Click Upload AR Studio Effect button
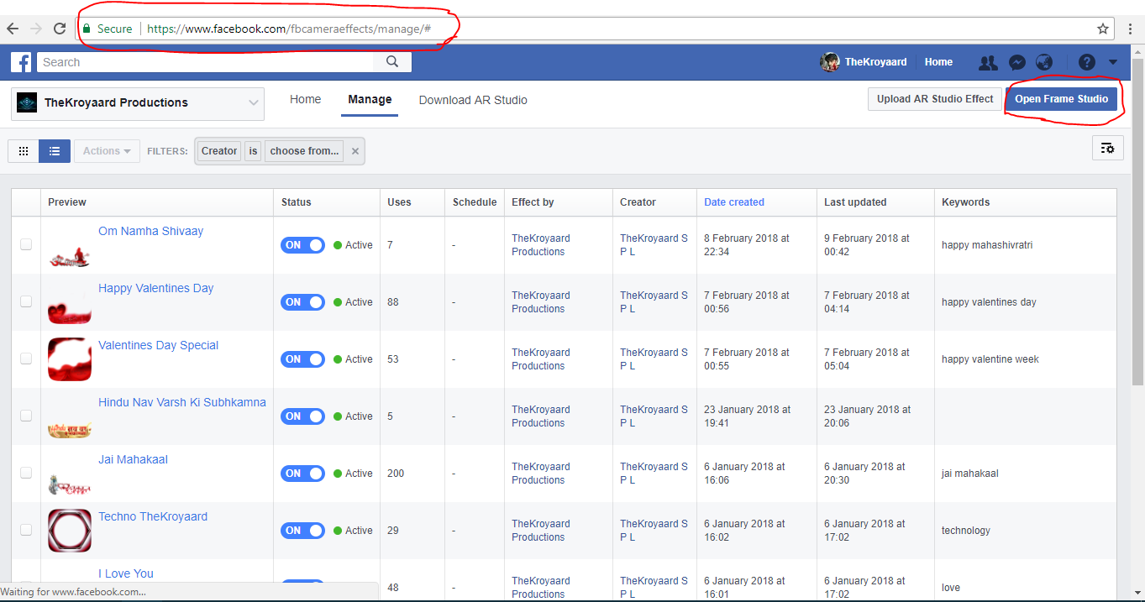Image resolution: width=1145 pixels, height=602 pixels. 935,99
